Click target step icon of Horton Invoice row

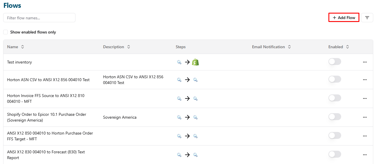pos(195,98)
